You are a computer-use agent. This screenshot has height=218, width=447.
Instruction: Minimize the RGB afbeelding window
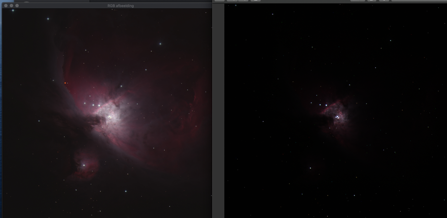[11, 6]
